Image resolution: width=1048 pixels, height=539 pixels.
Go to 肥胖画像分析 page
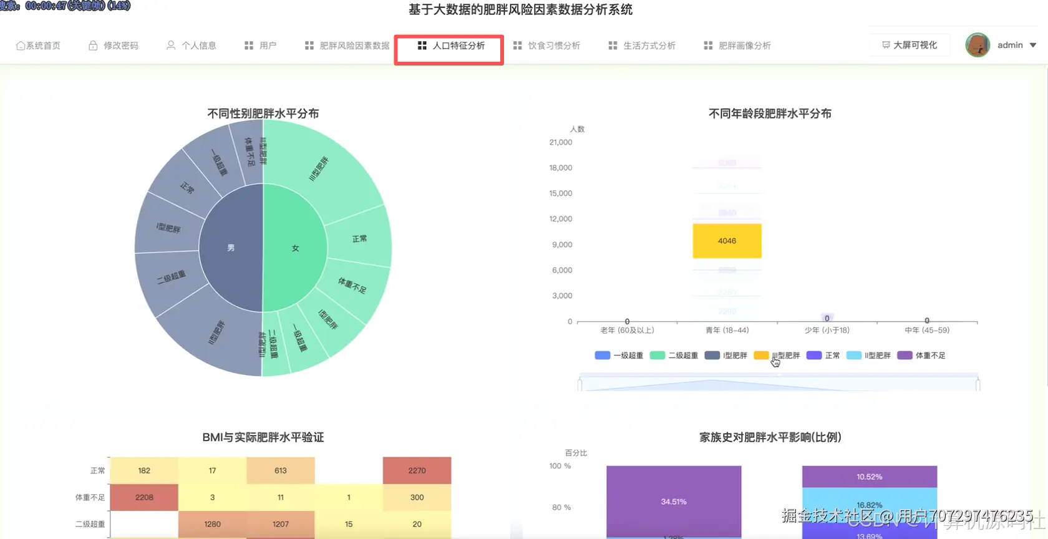click(x=737, y=46)
